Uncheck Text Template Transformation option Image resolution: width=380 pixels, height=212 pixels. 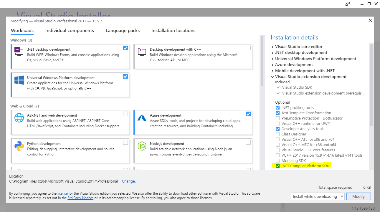point(277,113)
